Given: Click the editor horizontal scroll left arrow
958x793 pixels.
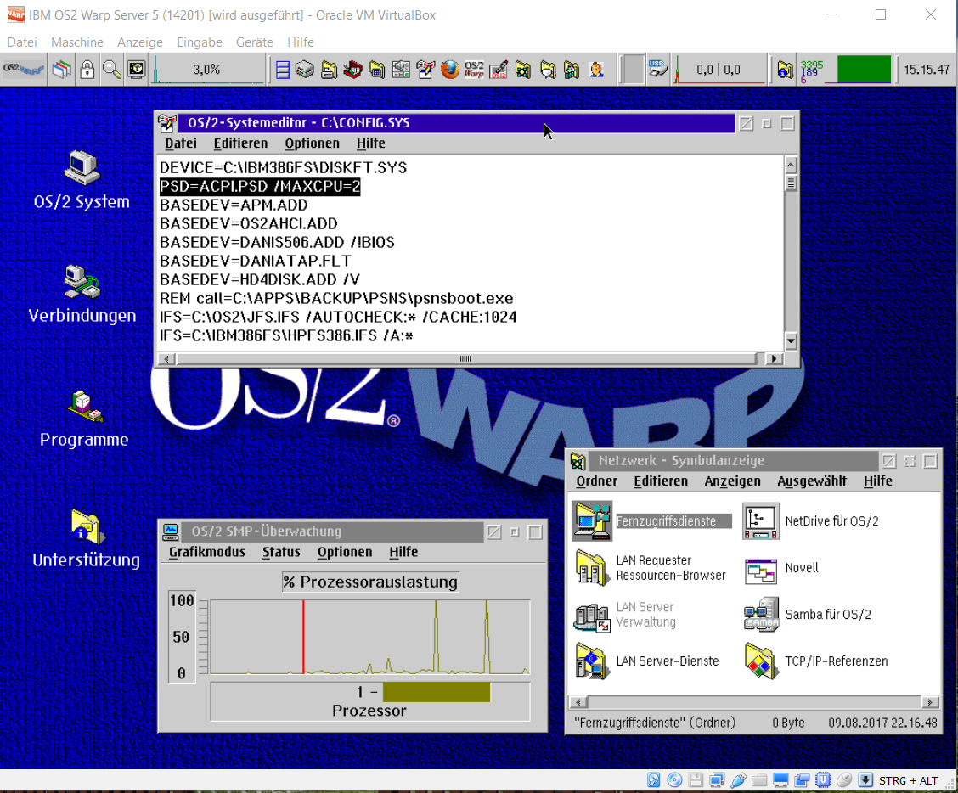Looking at the screenshot, I should pyautogui.click(x=166, y=358).
